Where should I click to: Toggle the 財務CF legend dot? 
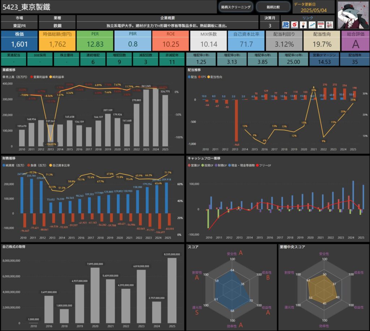tap(216, 165)
